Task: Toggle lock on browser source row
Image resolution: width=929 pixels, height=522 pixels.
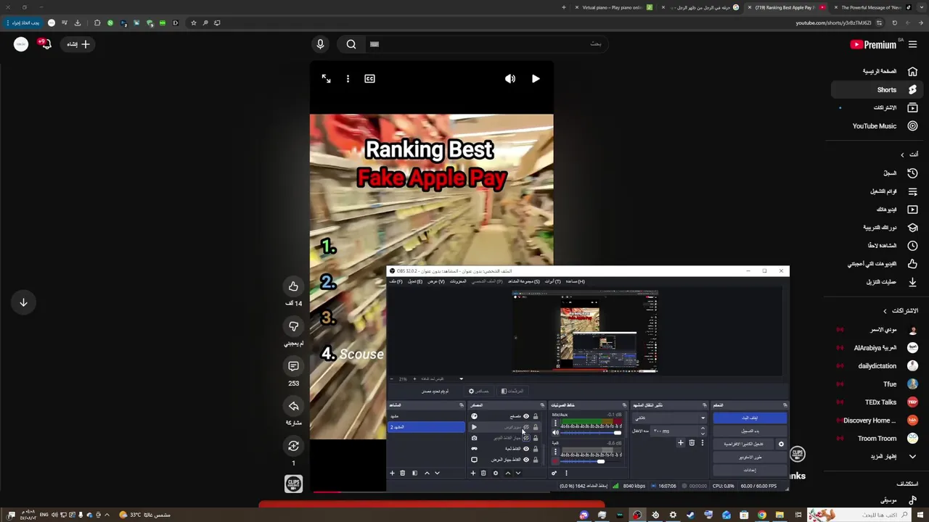Action: pos(536,416)
